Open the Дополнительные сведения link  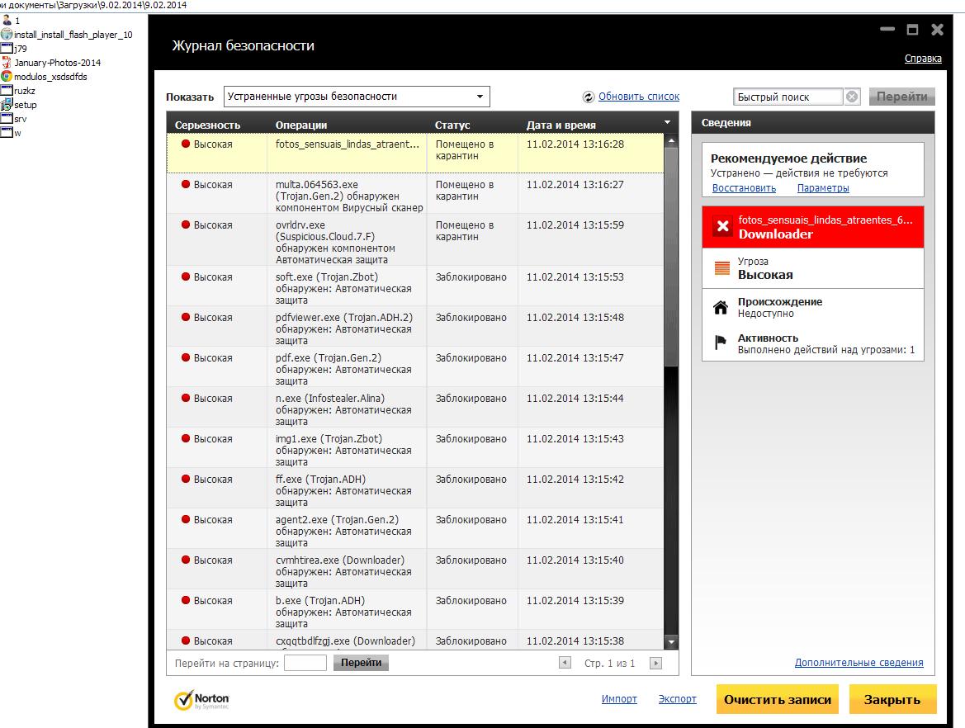click(859, 663)
